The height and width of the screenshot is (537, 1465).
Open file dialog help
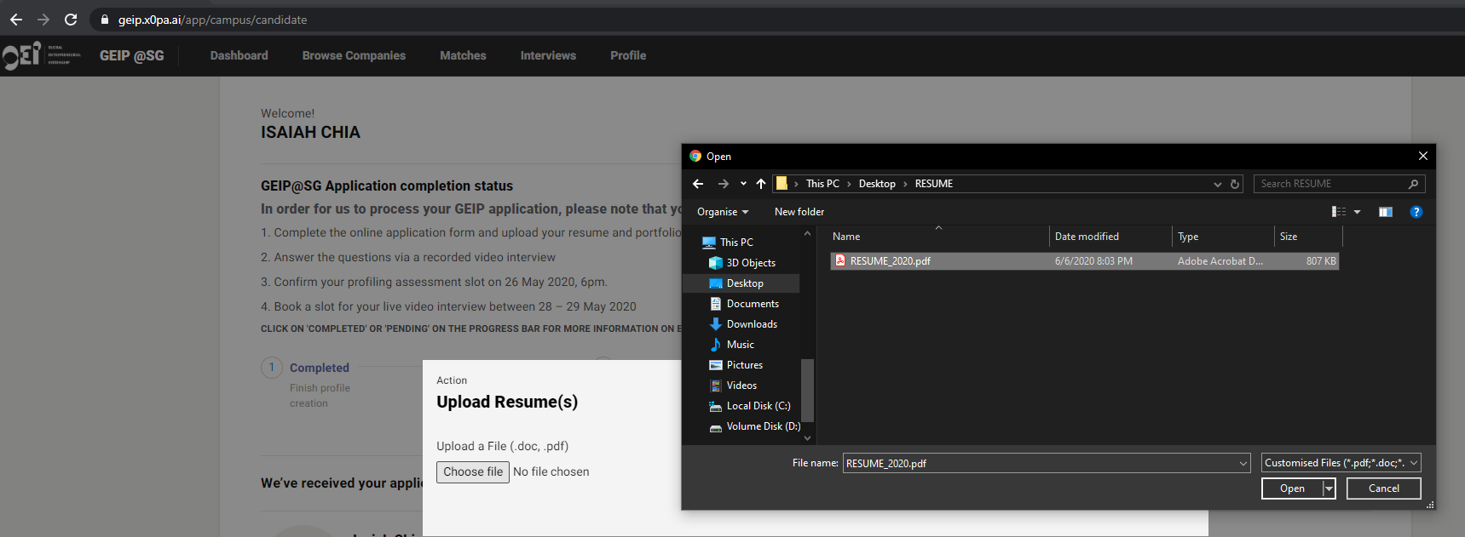[x=1416, y=212]
